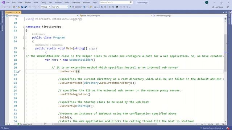Click the navigate backward arrow icon
This screenshot has width=232, height=130.
(5, 7)
